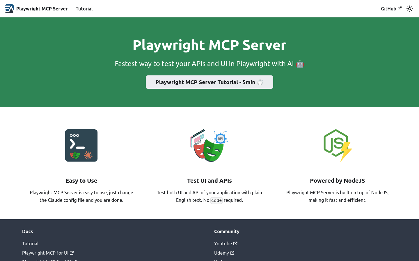Open the Tutorial link under Docs footer

(30, 244)
